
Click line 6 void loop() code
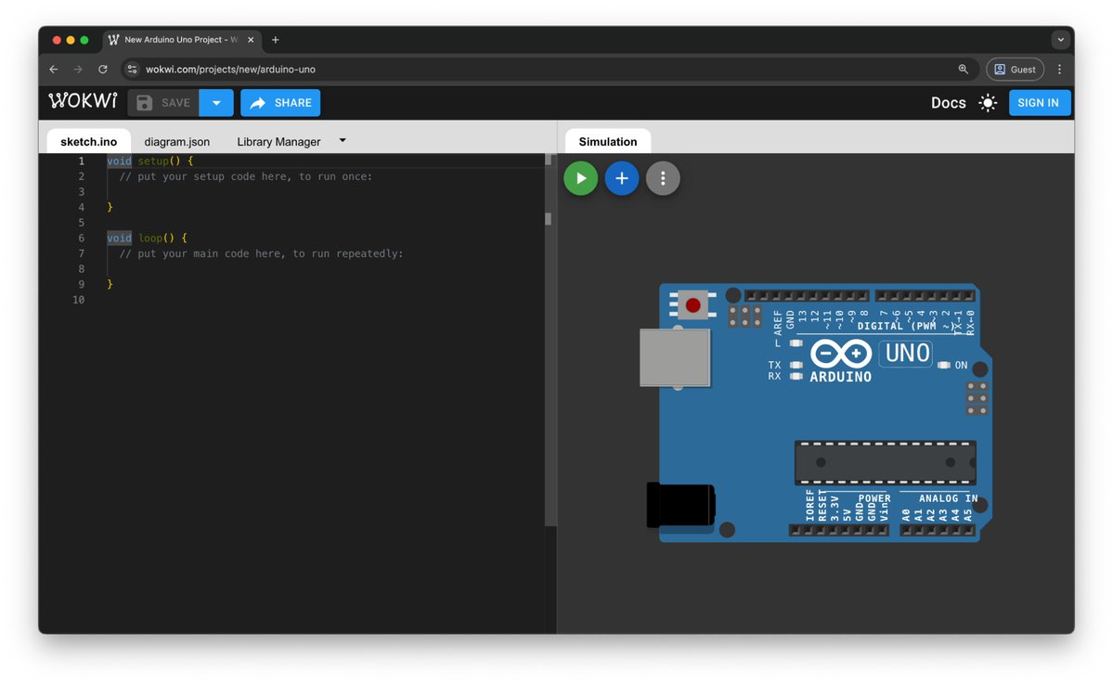point(147,238)
